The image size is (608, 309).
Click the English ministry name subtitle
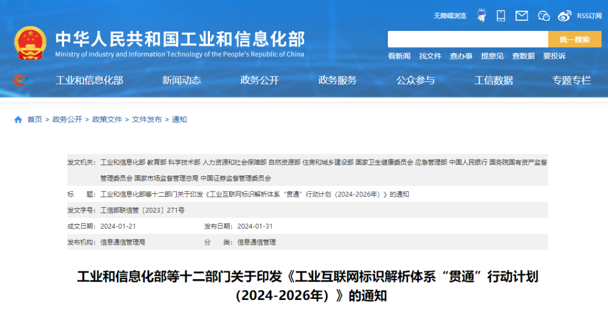click(x=180, y=54)
